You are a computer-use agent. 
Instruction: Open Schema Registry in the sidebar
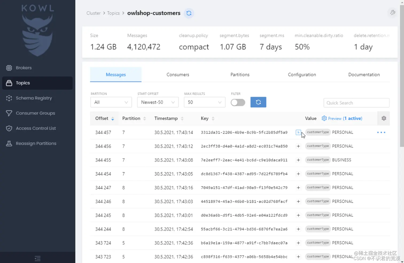point(29,98)
